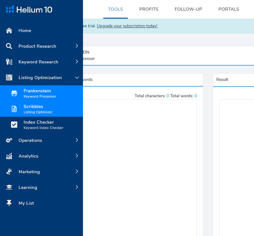Open the FOLLOW-UP tab
The image size is (254, 236).
coord(188,9)
